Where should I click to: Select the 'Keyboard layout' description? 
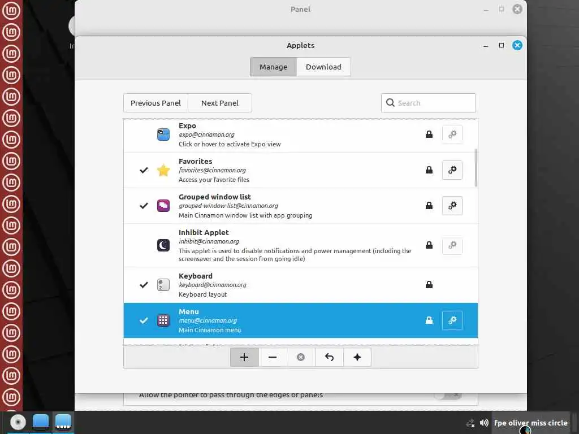pos(203,294)
